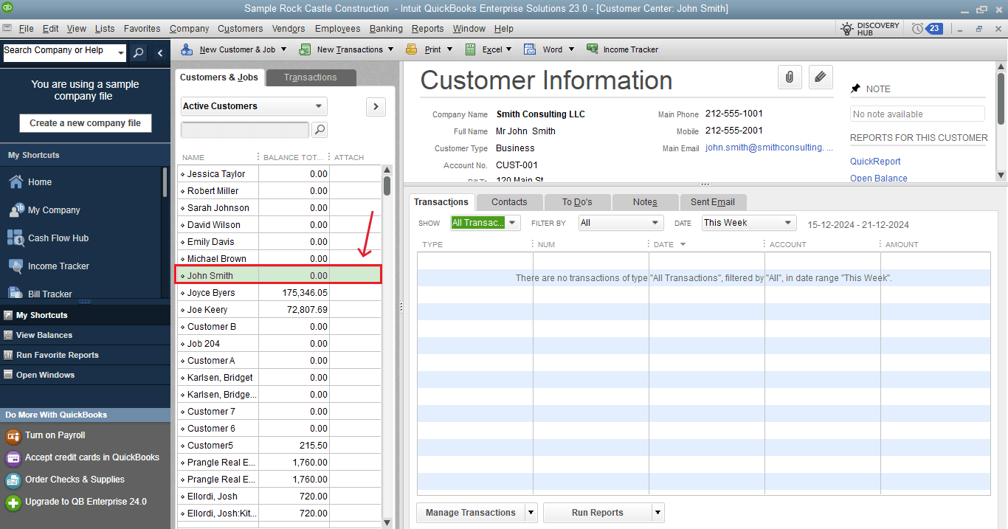The width and height of the screenshot is (1008, 529).
Task: Open the Discovery Hub
Action: coord(870,29)
